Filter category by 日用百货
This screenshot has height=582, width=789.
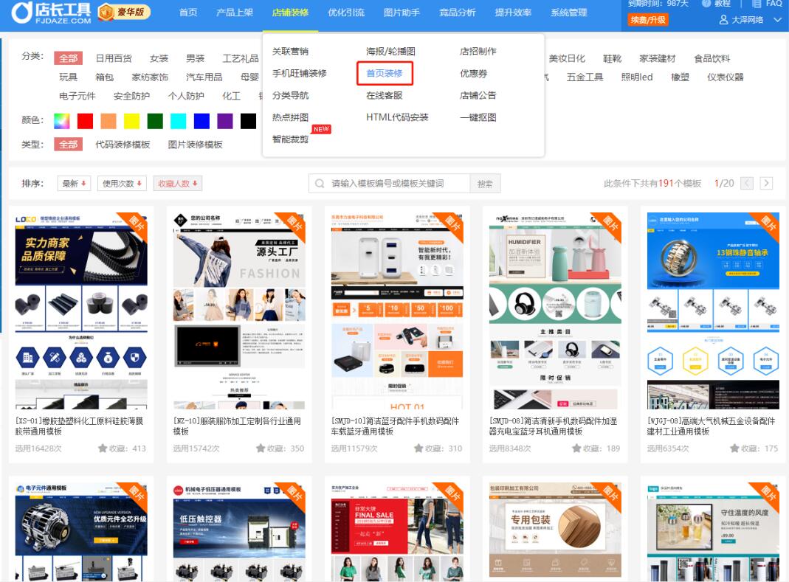click(114, 58)
